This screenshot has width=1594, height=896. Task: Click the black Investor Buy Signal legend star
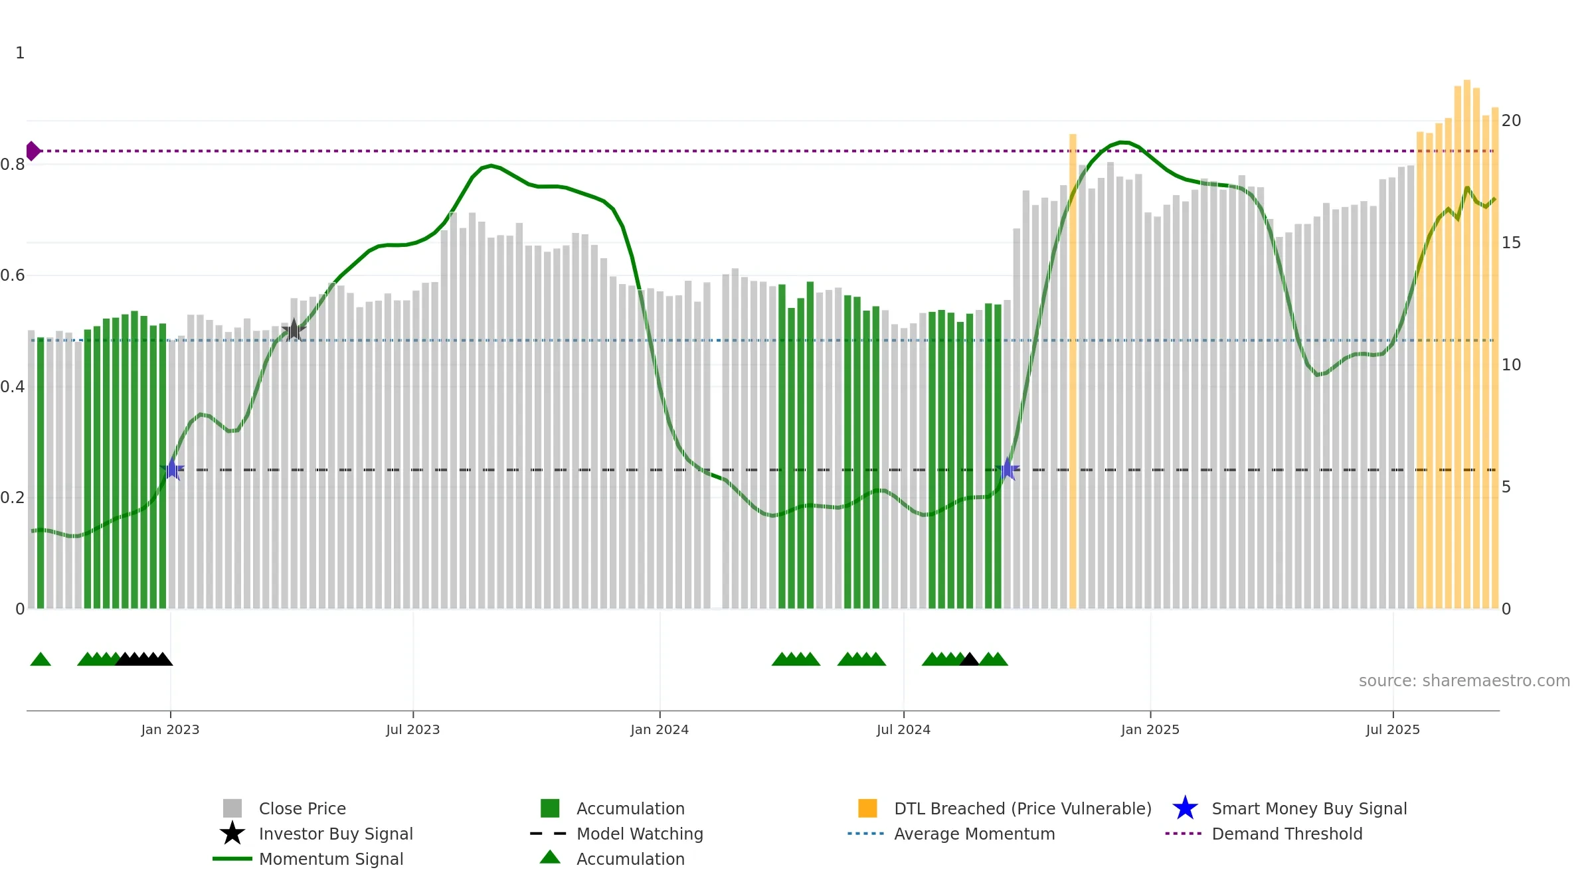[232, 834]
